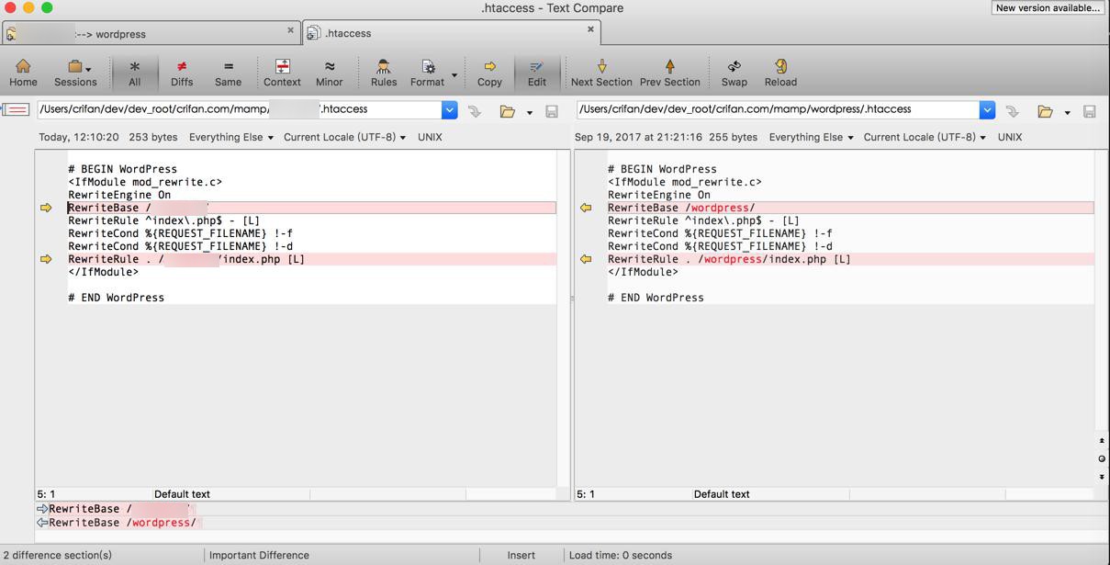Click right UNIX line ending label
The height and width of the screenshot is (565, 1110).
click(1010, 137)
